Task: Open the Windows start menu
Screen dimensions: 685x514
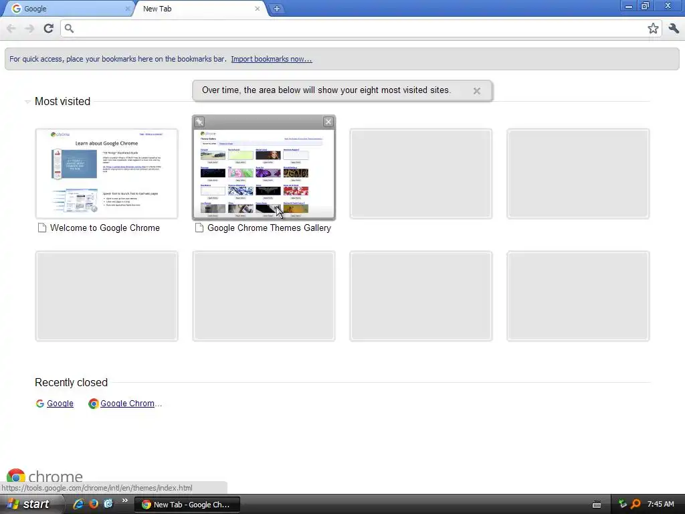Action: coord(31,504)
